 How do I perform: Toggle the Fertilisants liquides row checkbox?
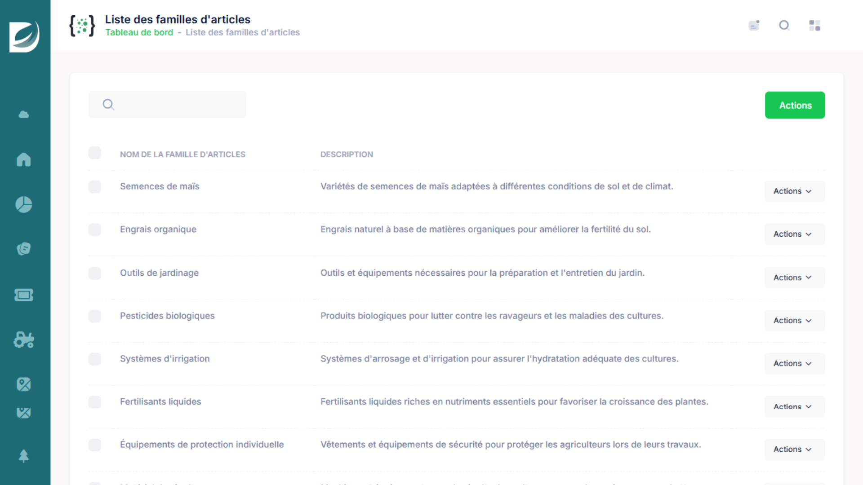(x=95, y=402)
